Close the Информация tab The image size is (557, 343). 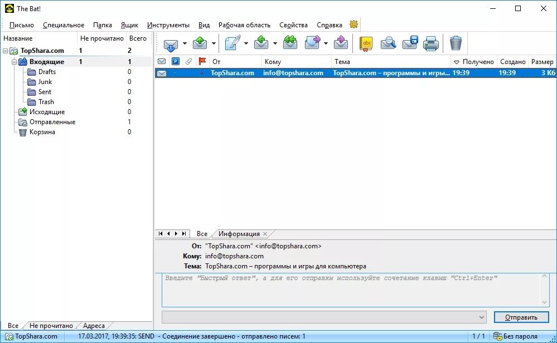tap(265, 234)
